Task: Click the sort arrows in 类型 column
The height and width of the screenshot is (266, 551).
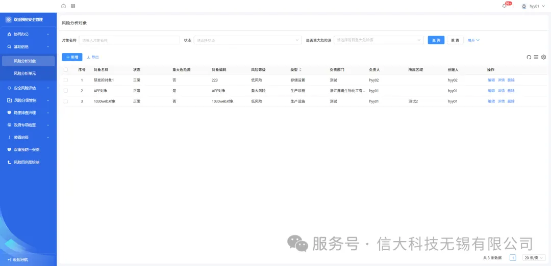Action: [300, 69]
